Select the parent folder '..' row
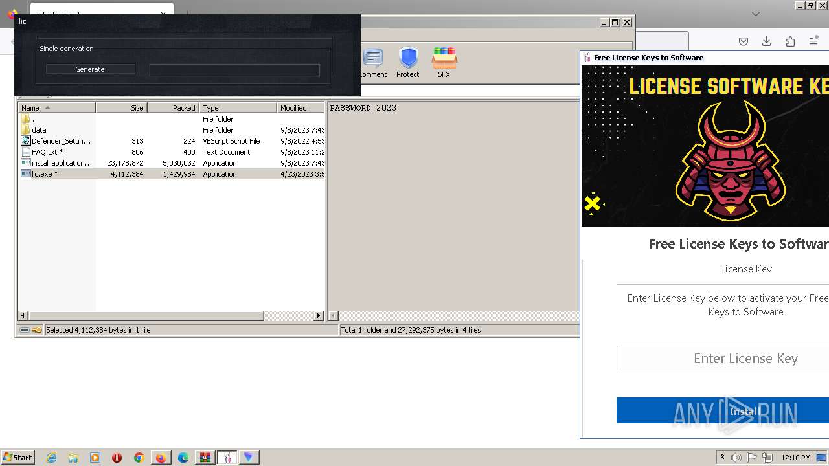829x466 pixels. 172,119
